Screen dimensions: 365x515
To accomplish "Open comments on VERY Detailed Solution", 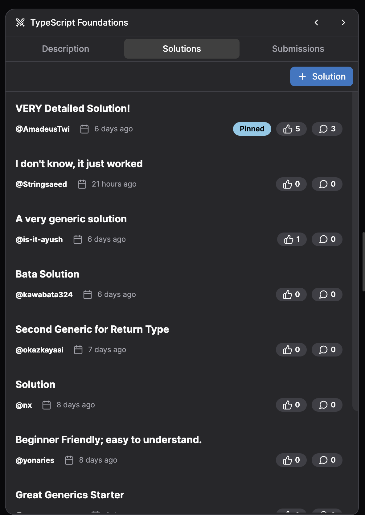I will click(327, 129).
